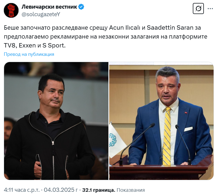Click the 4:11 часа с.р.т. timestamp
The width and height of the screenshot is (216, 195).
(x=22, y=190)
